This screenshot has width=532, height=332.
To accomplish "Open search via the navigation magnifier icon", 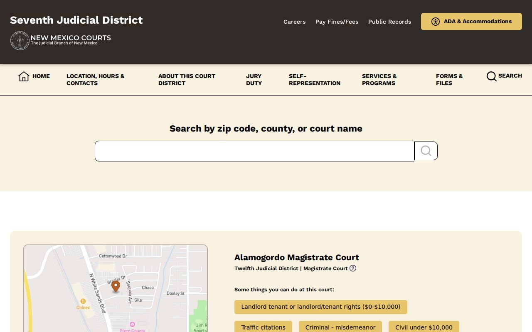I will click(x=492, y=76).
